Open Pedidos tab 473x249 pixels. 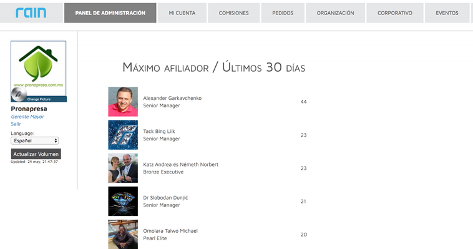(x=283, y=13)
